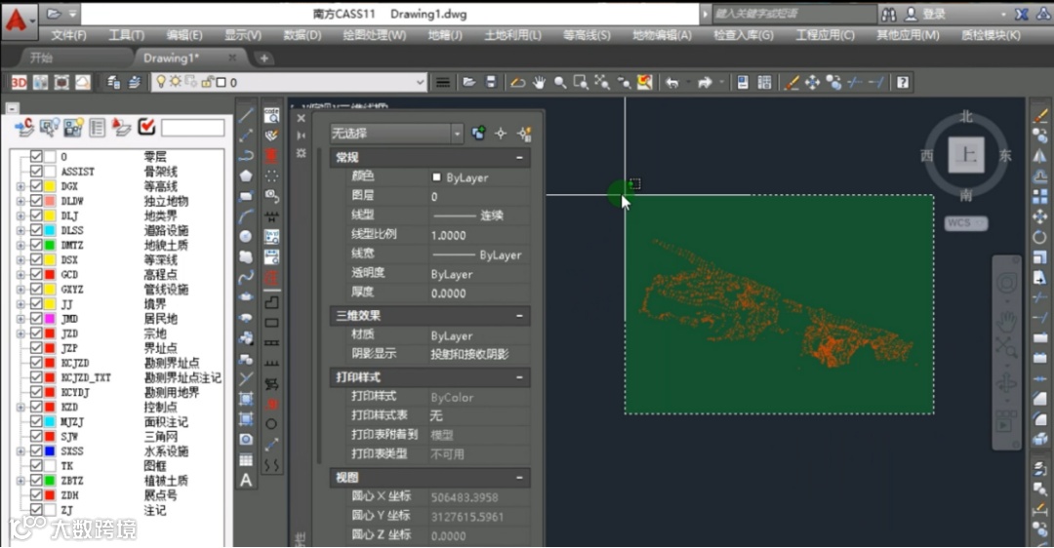The image size is (1054, 548).
Task: Click the circle tool in second column
Action: [x=271, y=424]
